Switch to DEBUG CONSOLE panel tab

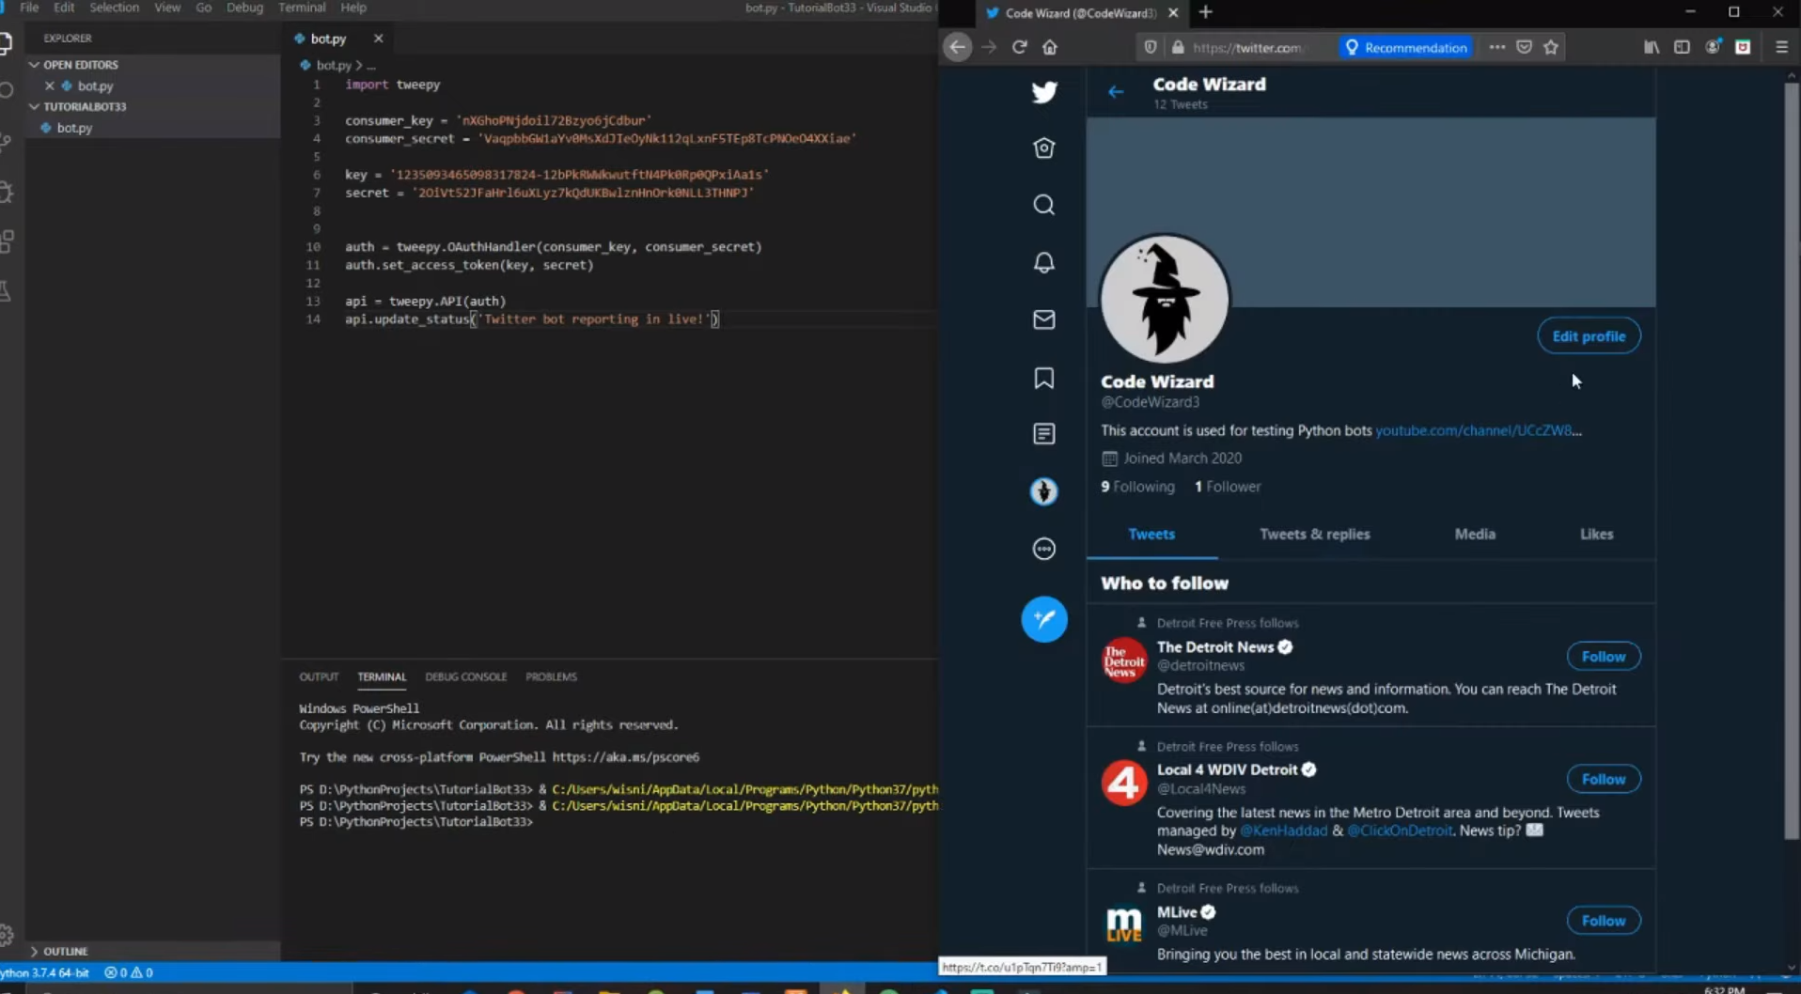(465, 676)
